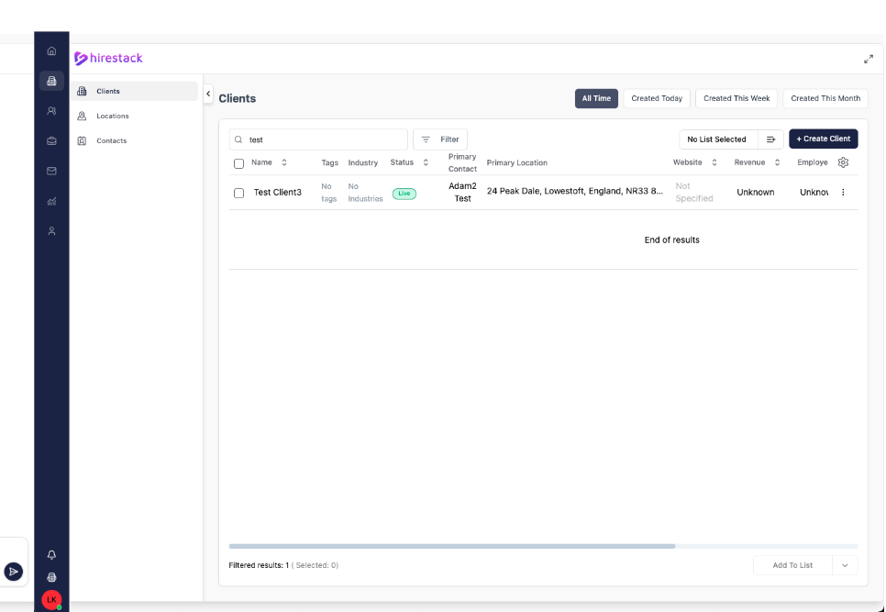View the Analytics chart icon in the sidebar
Screen dimensions: 886x612
coord(51,200)
